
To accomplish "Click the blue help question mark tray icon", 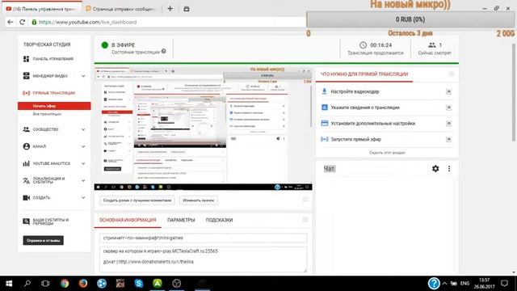I will pos(434,283).
